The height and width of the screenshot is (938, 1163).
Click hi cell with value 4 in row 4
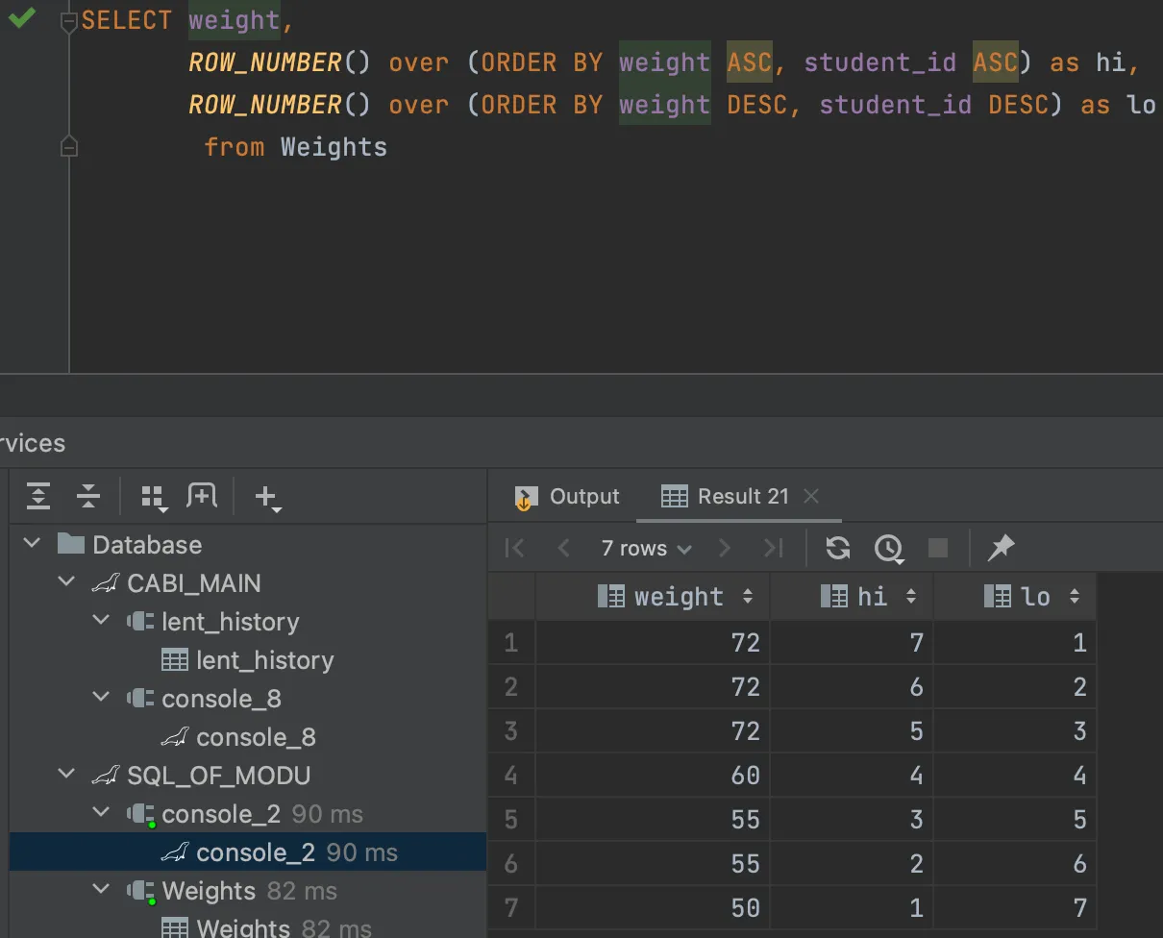point(852,775)
